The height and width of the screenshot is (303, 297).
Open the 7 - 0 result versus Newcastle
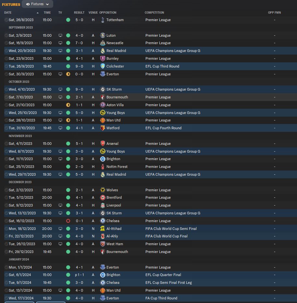tap(79, 43)
